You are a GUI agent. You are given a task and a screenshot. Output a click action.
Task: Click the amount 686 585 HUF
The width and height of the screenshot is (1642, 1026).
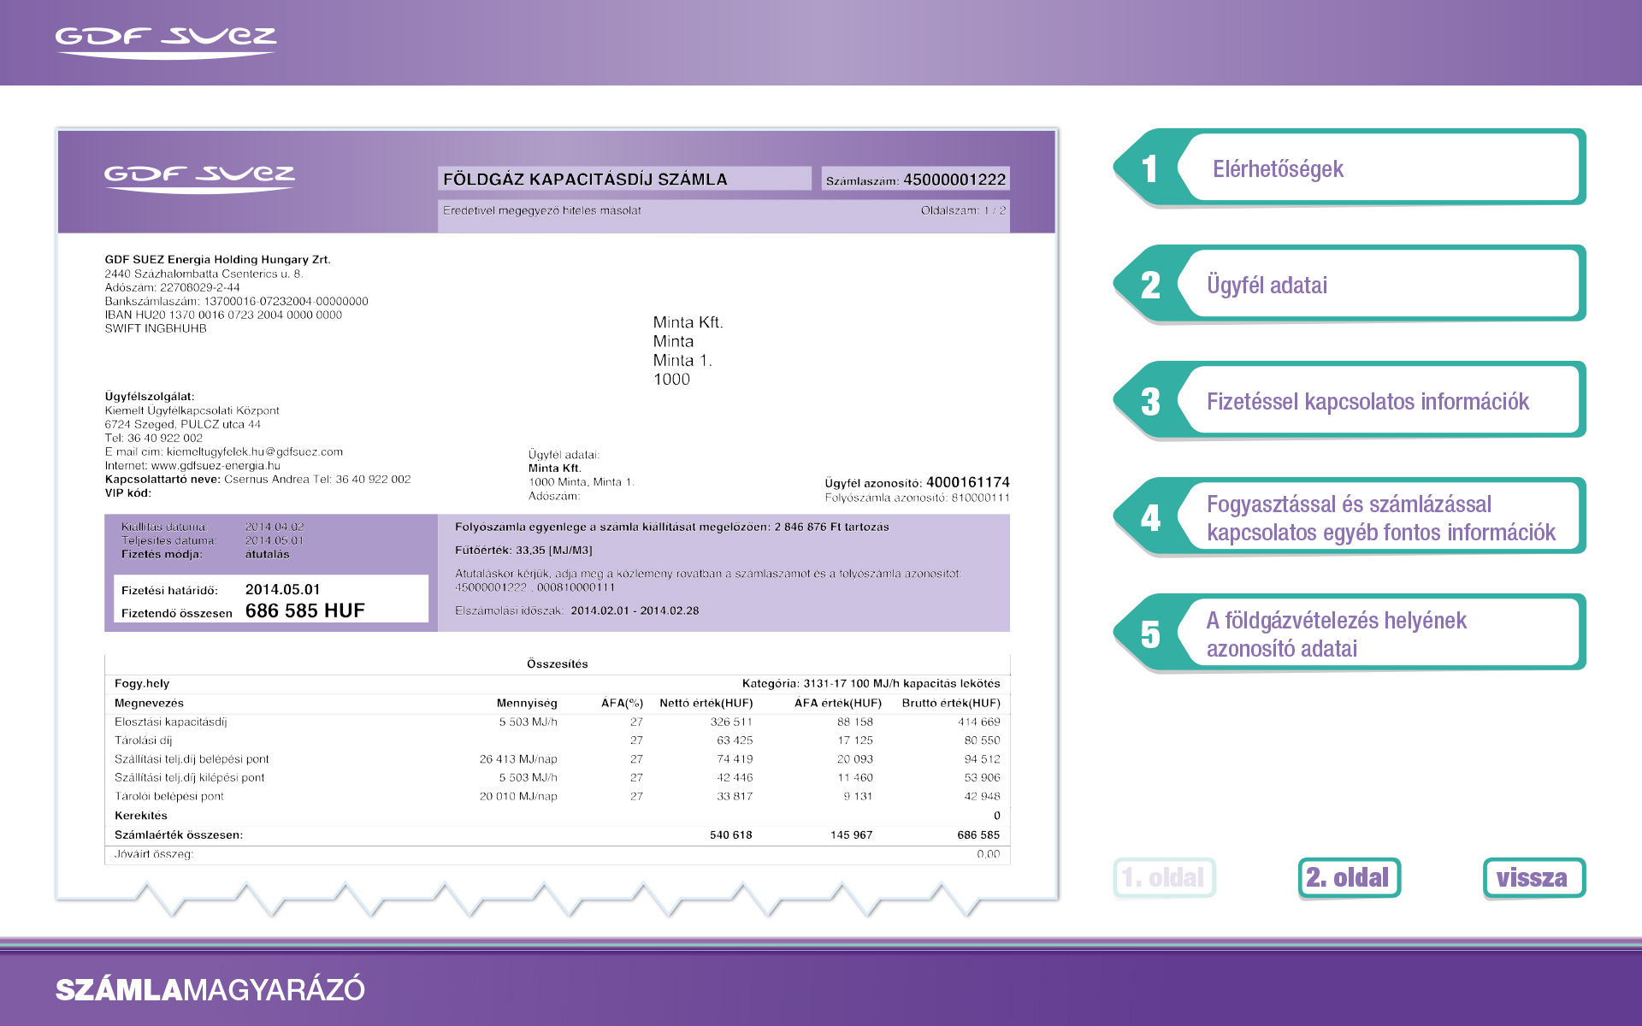click(305, 610)
